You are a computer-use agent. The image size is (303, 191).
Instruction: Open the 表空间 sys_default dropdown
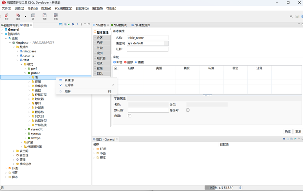coord(166,43)
